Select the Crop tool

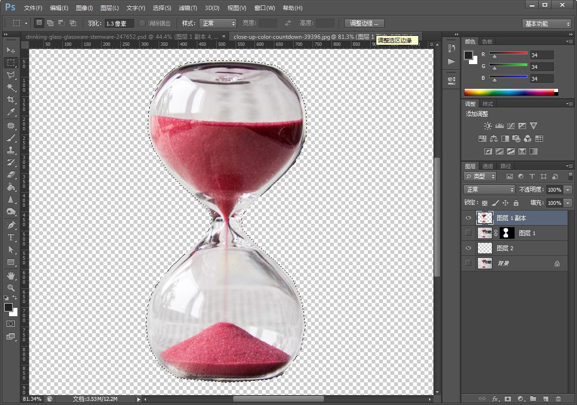pos(11,100)
